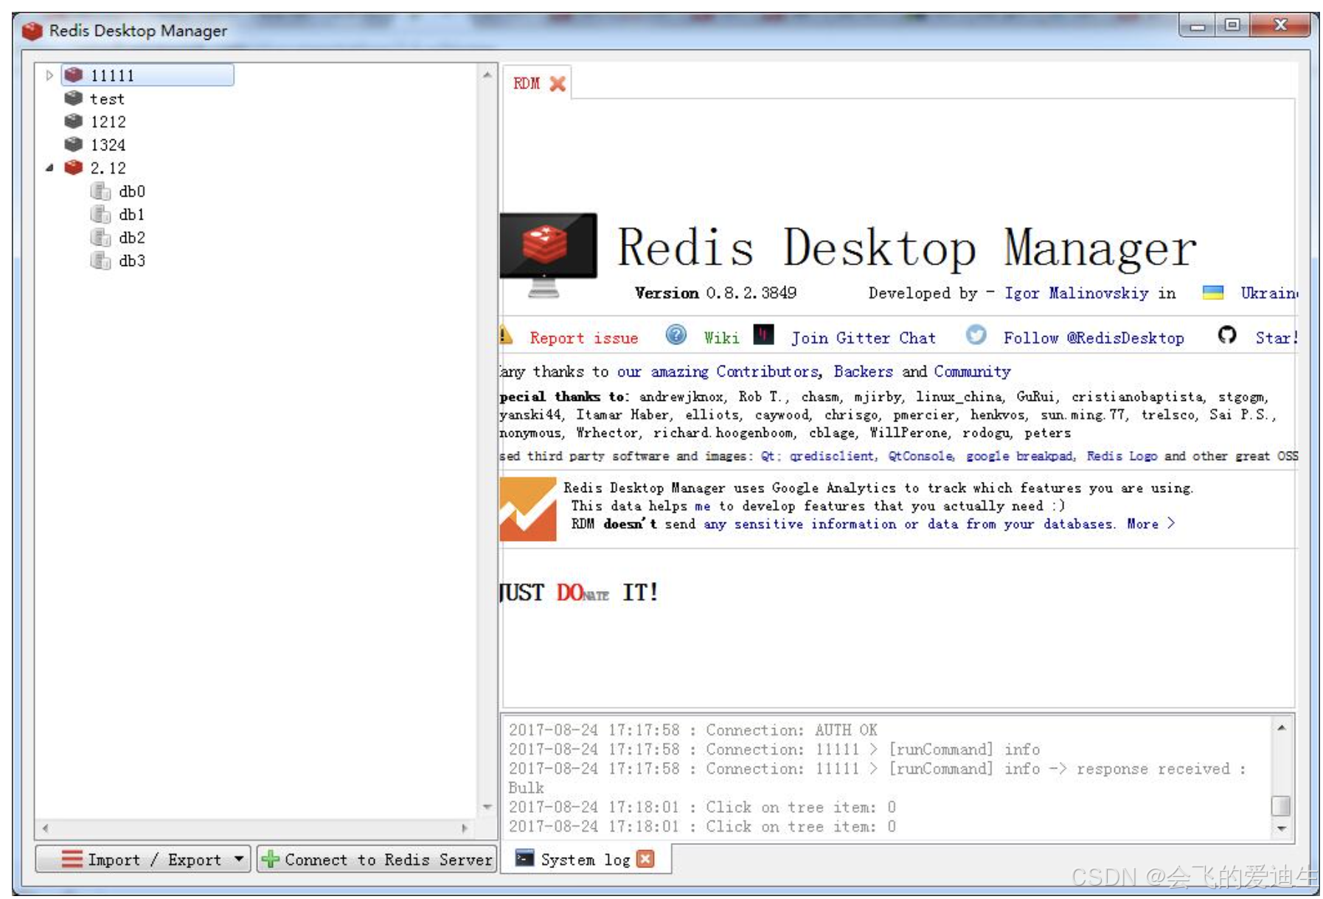Open the More > analytics link
1323x899 pixels.
point(1150,524)
